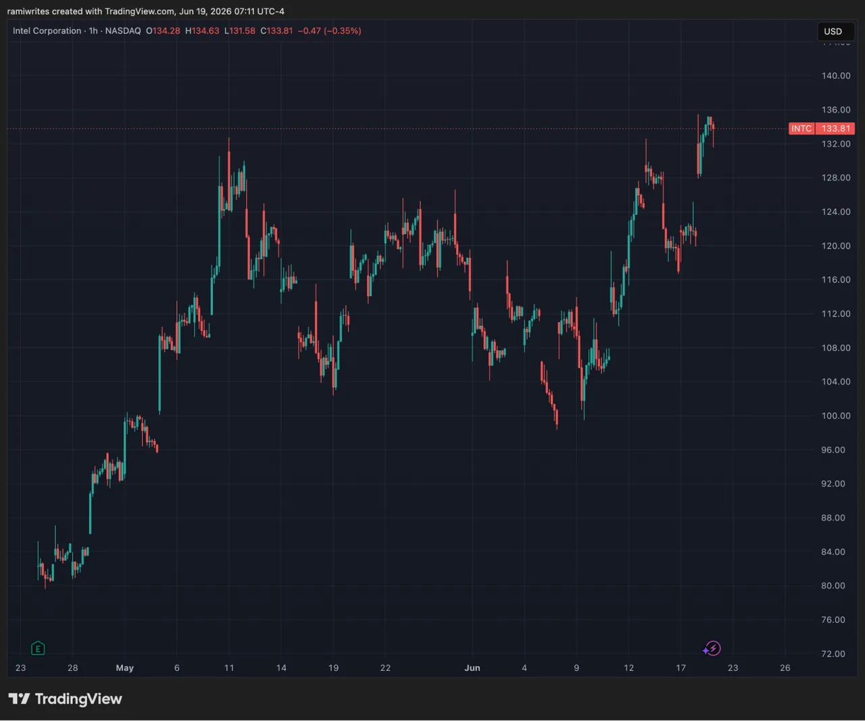
Task: Click the low value L131.58
Action: 240,31
